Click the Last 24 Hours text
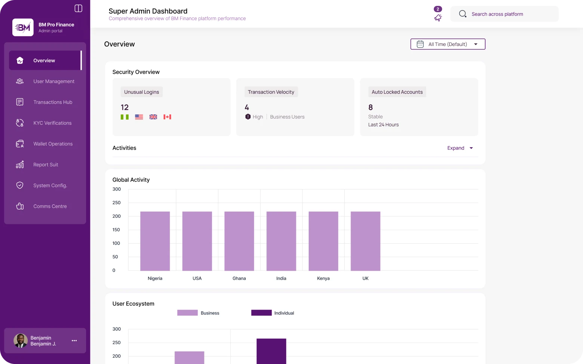The height and width of the screenshot is (364, 583). (383, 125)
